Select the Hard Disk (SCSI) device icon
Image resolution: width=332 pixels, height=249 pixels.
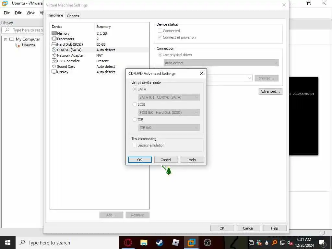click(x=54, y=44)
